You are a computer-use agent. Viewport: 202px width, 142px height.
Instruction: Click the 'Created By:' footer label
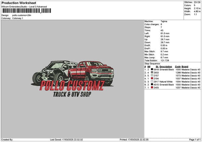[7, 140]
